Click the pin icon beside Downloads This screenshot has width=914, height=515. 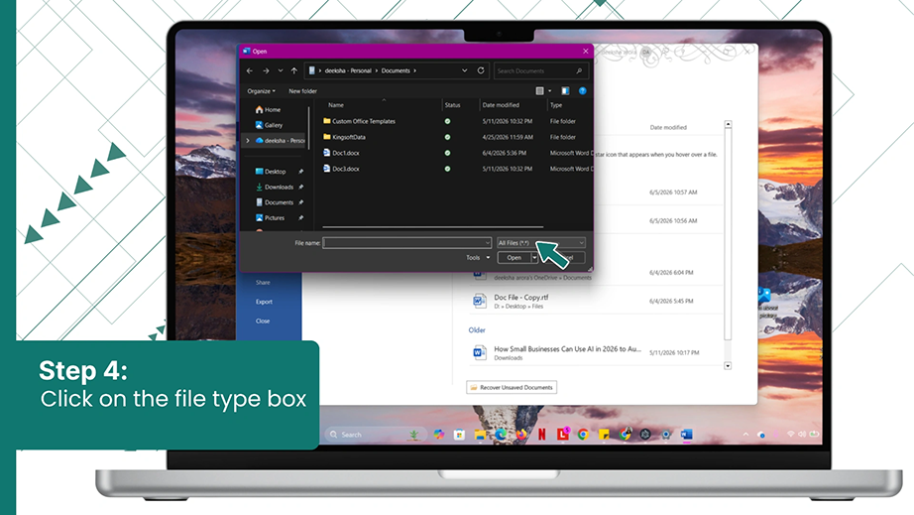(300, 188)
